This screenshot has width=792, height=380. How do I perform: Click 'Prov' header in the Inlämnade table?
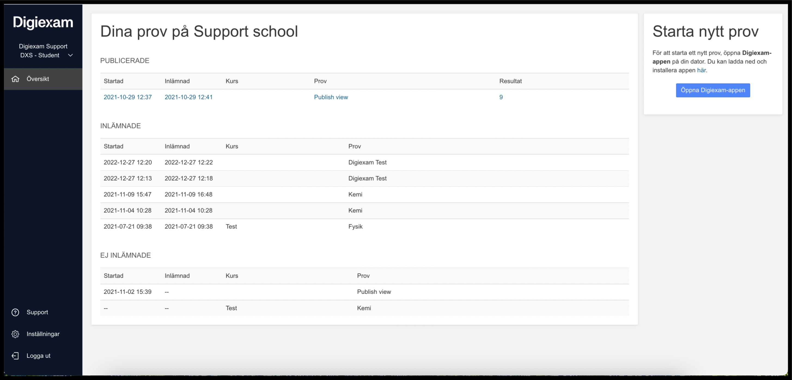[355, 146]
